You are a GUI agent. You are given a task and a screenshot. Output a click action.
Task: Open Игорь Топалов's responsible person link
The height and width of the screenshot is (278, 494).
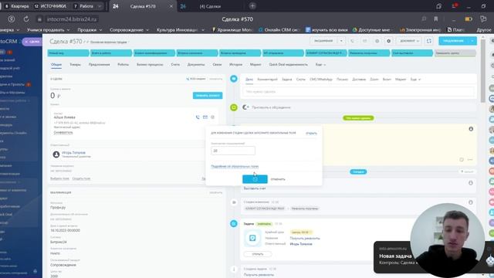pos(73,153)
